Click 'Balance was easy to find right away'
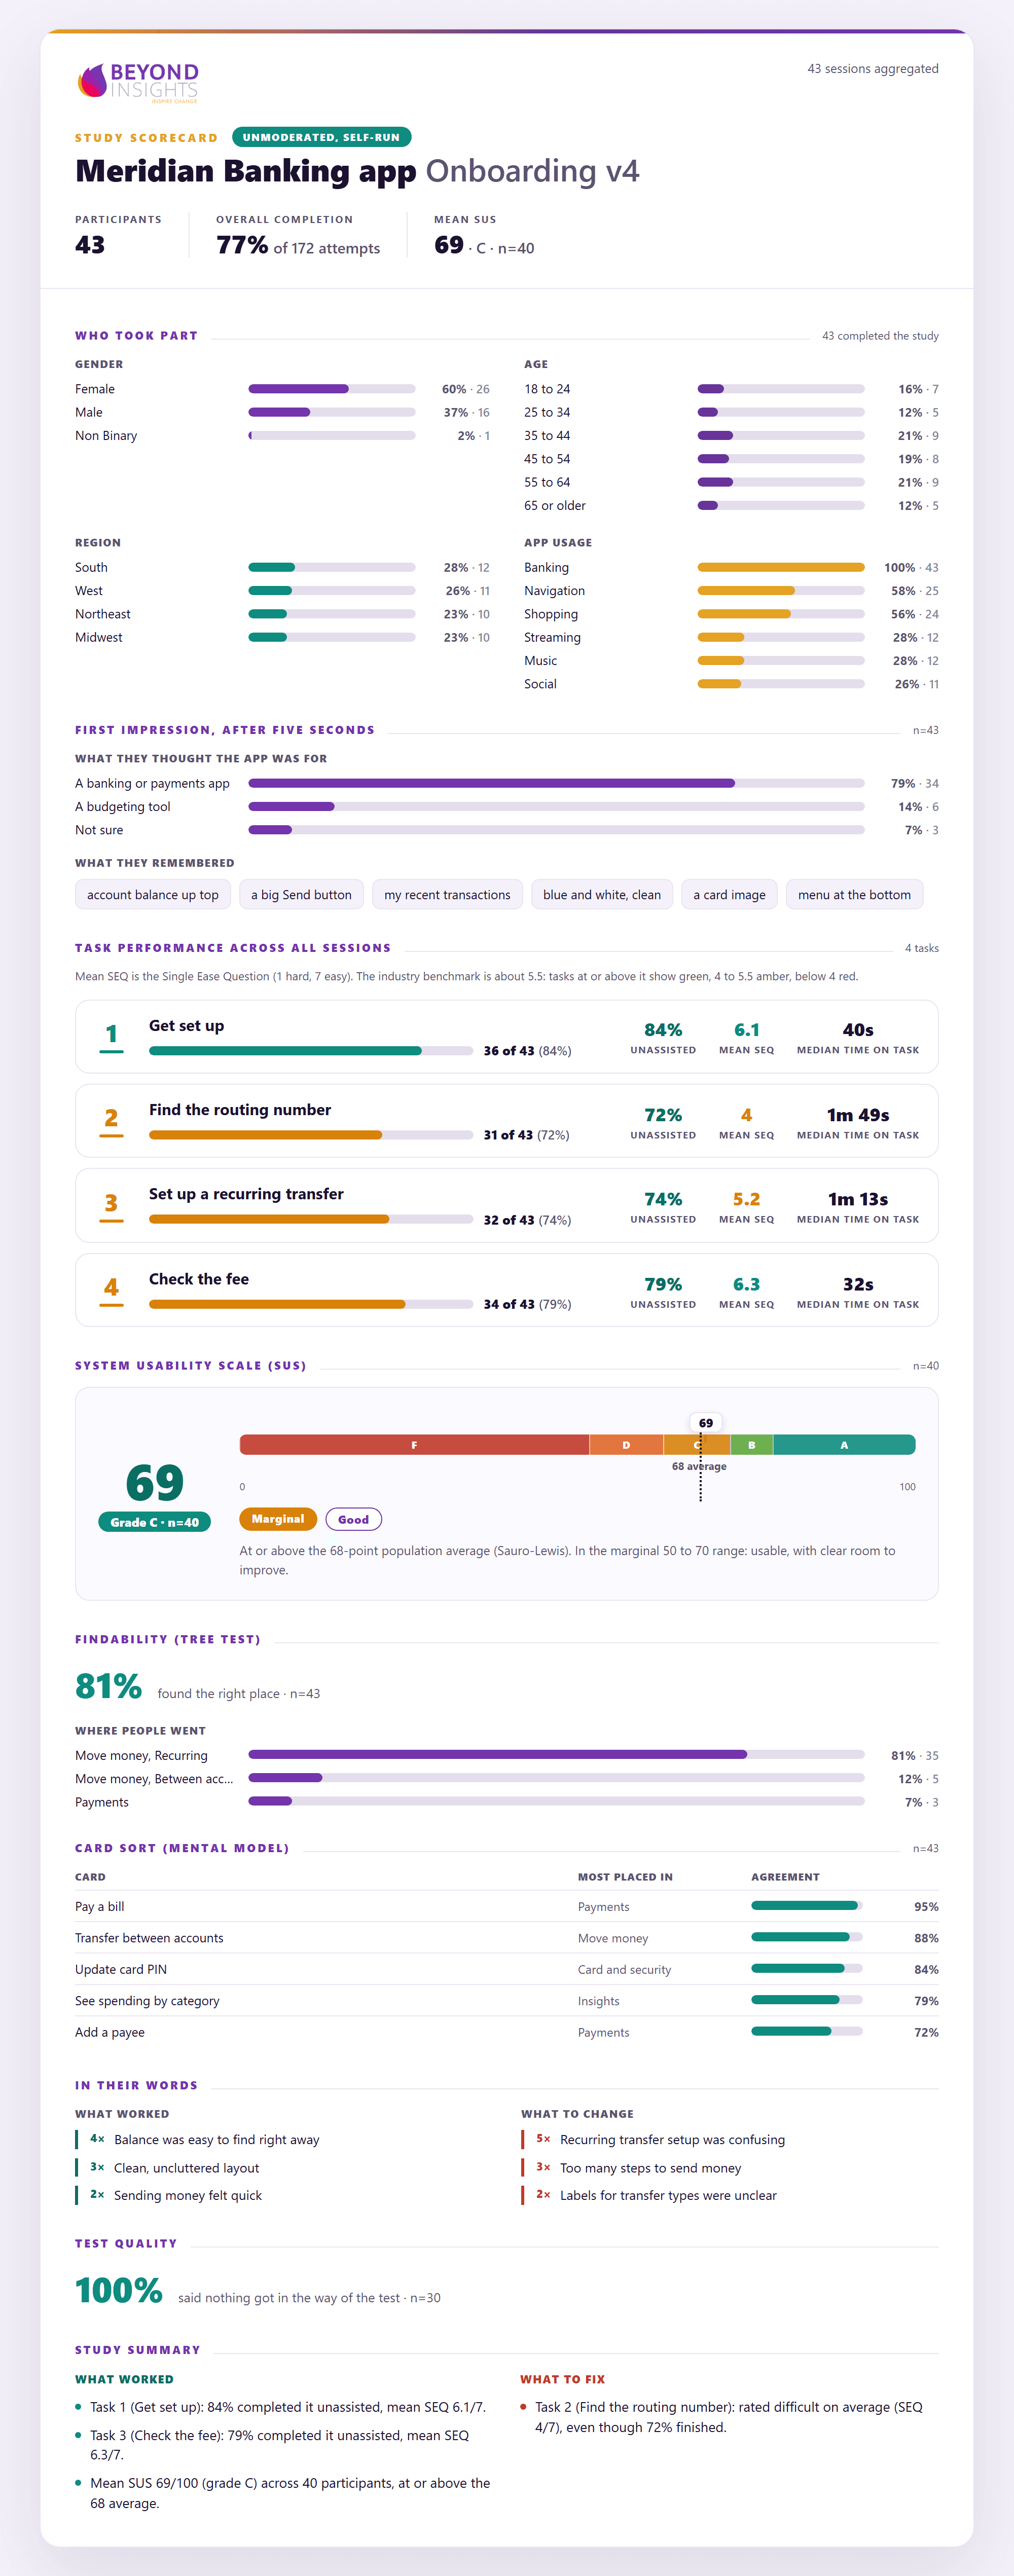The width and height of the screenshot is (1014, 2576). click(217, 2140)
